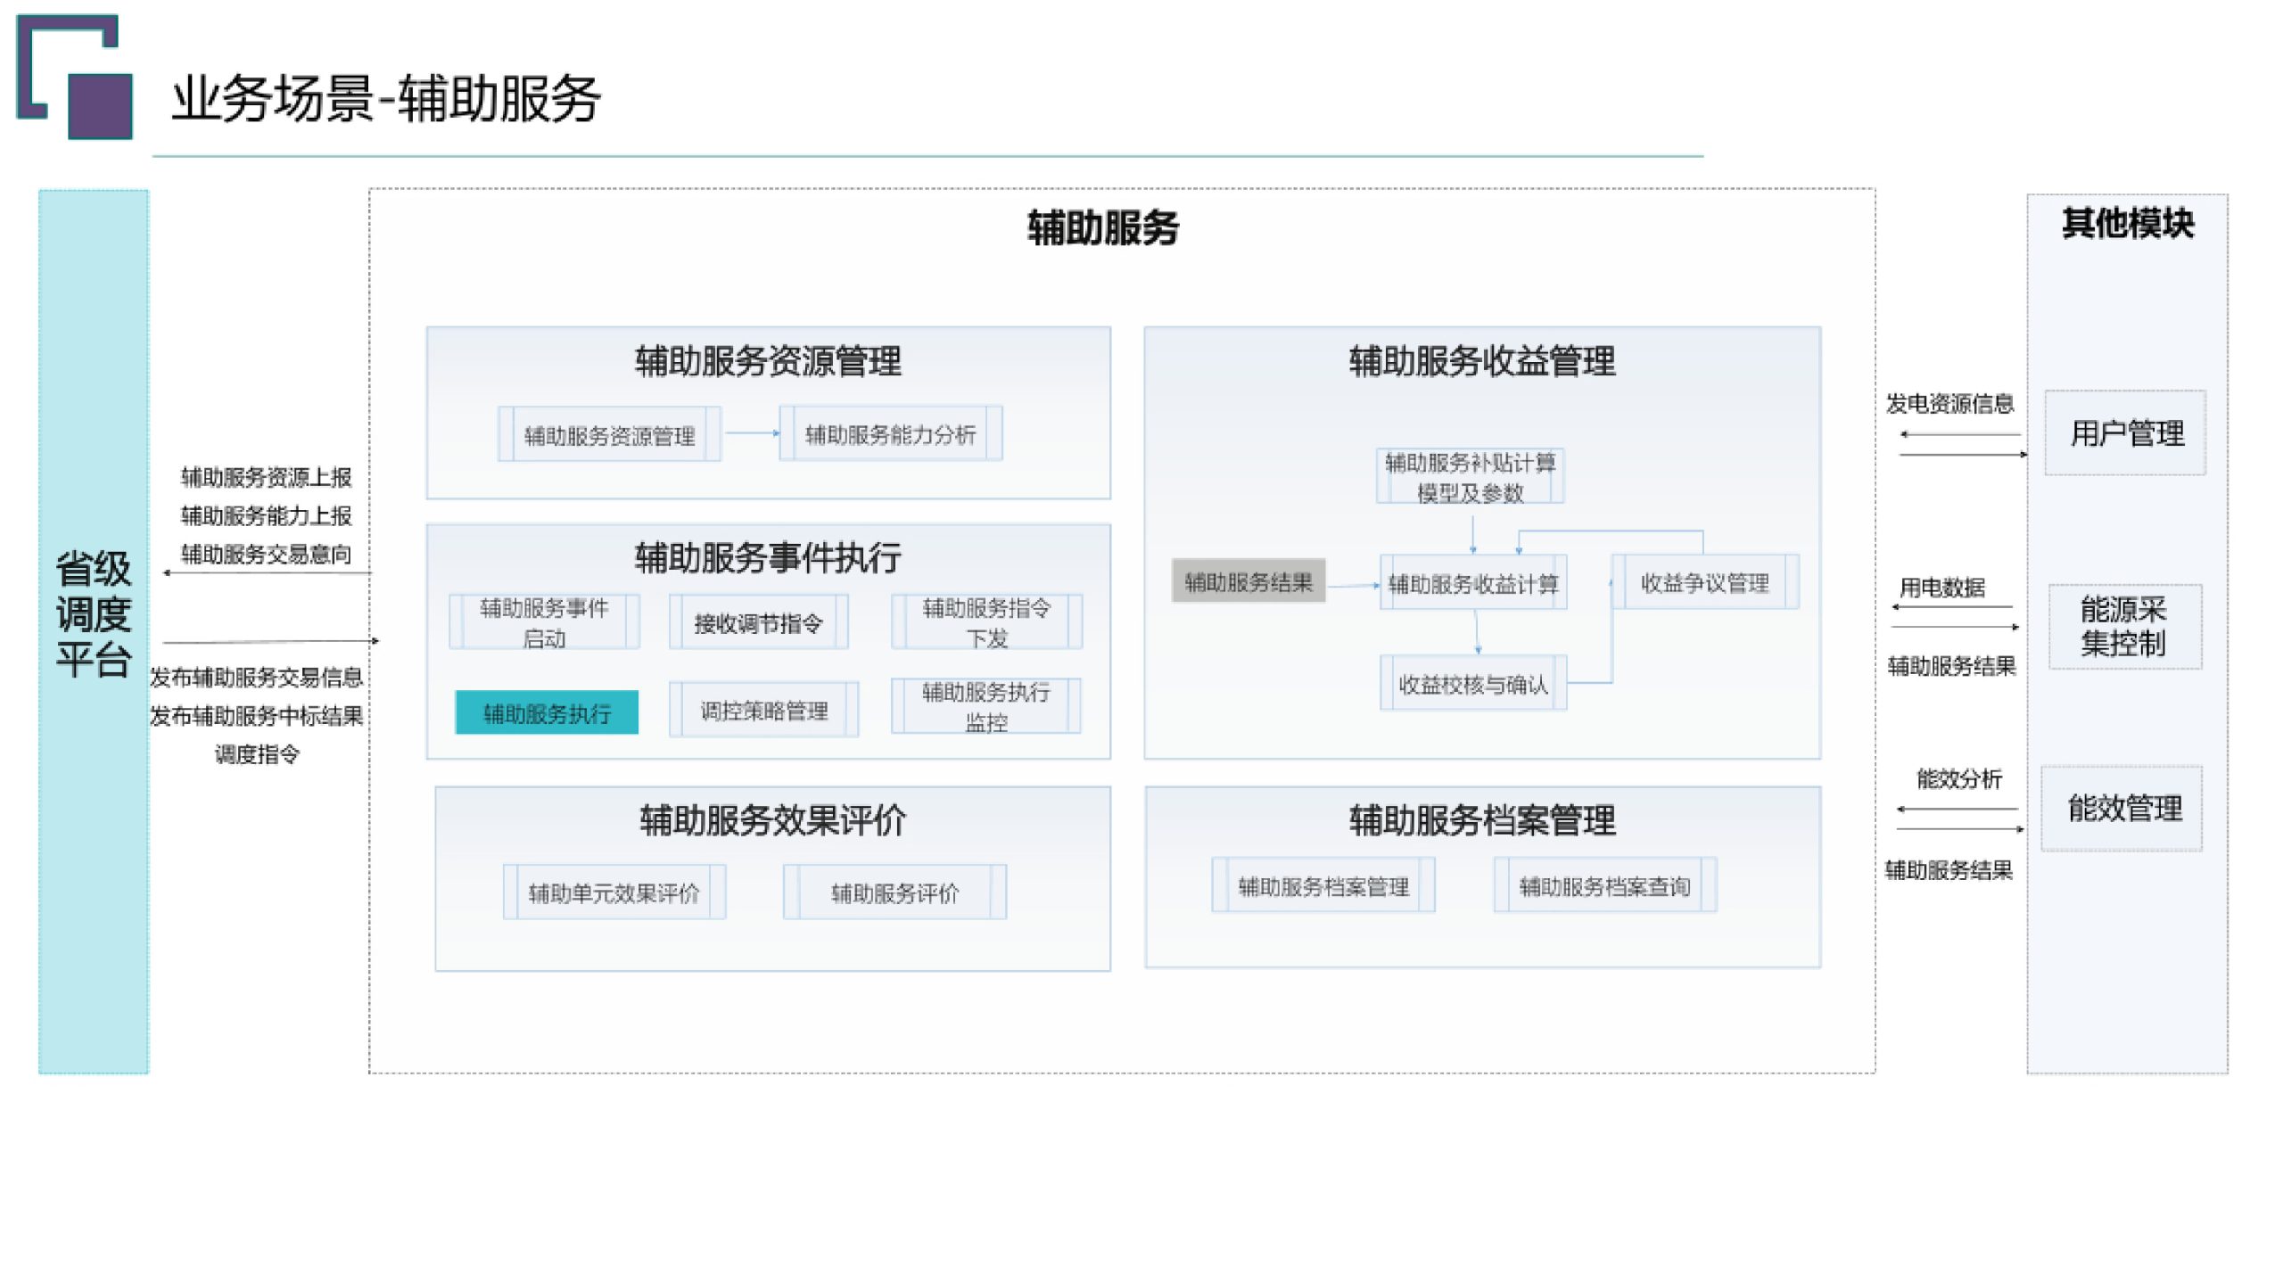Enable 辅助服务执行监控 module
The image size is (2283, 1283).
[x=986, y=709]
